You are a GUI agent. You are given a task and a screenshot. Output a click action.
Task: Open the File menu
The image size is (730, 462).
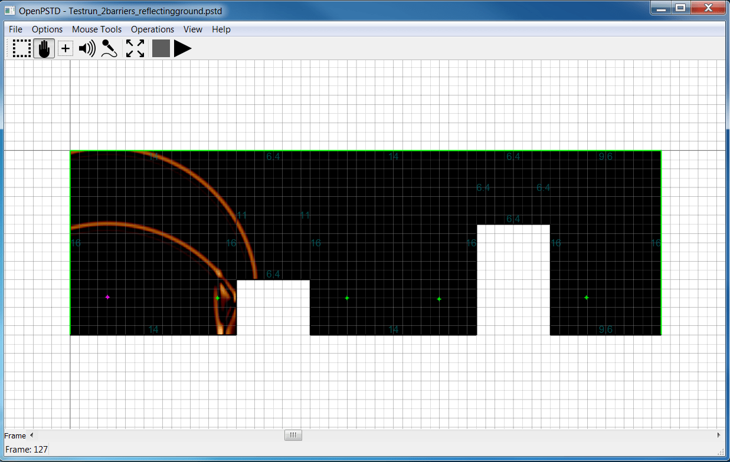pyautogui.click(x=15, y=29)
